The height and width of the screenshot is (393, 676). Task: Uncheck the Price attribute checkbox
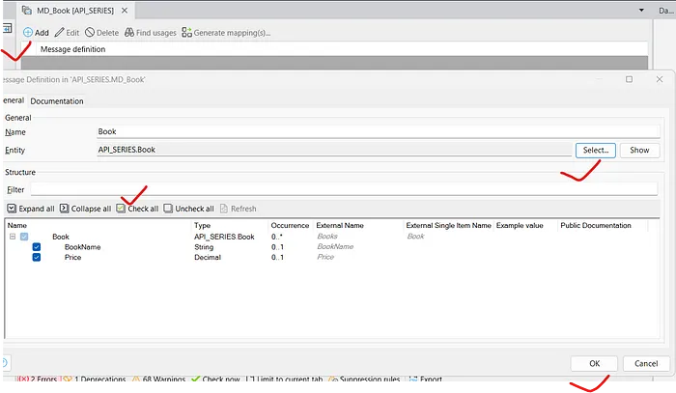37,258
